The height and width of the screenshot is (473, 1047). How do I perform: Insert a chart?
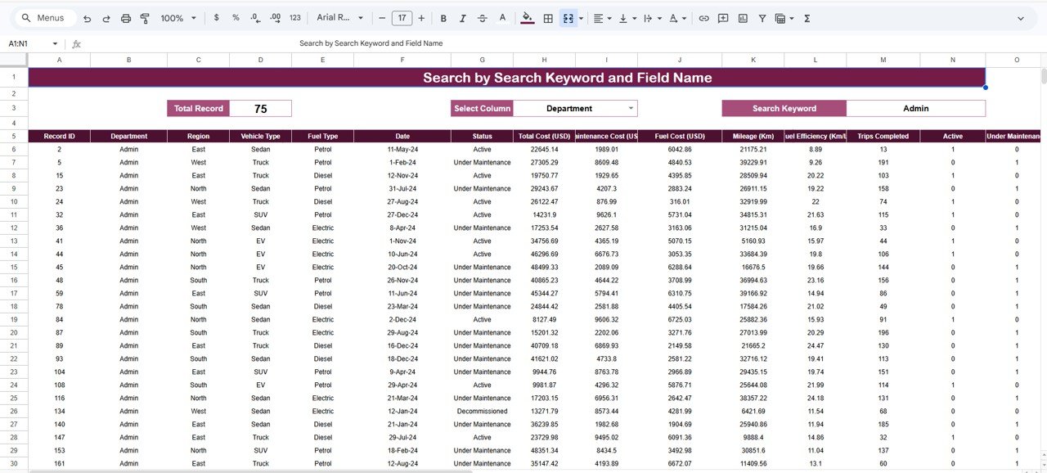(742, 17)
